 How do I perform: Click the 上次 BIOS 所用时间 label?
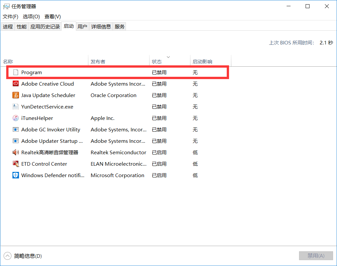292,43
